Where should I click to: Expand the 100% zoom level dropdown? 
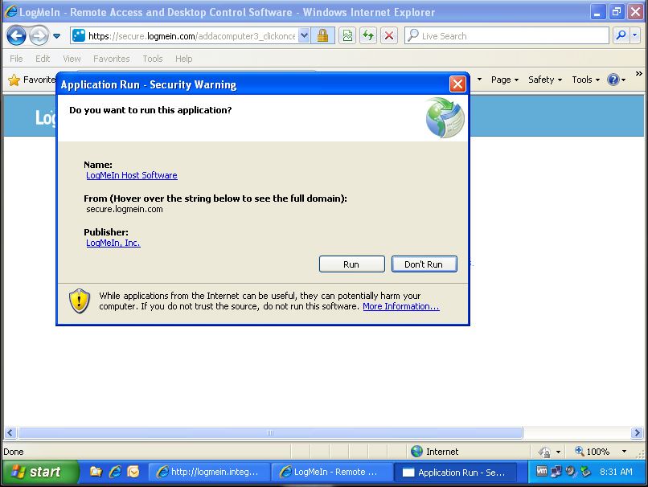625,452
